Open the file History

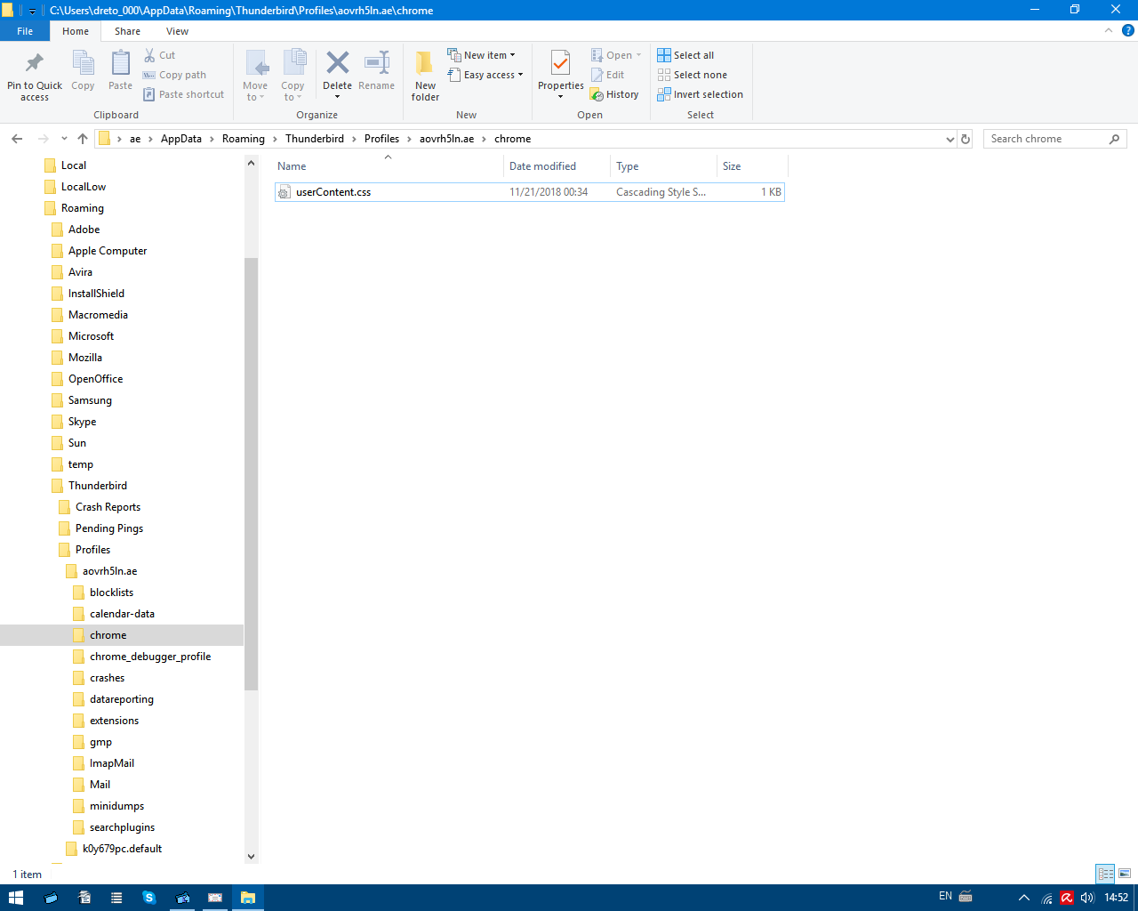click(x=614, y=94)
